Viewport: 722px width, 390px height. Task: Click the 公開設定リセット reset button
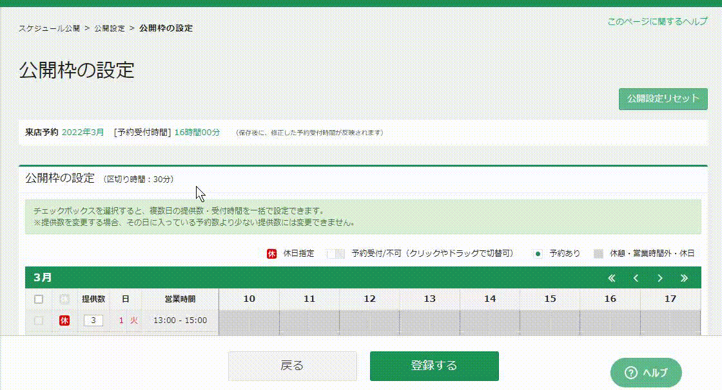[x=663, y=99]
